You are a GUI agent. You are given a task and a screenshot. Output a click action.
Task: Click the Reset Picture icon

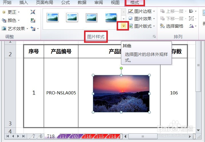[x=33, y=29]
